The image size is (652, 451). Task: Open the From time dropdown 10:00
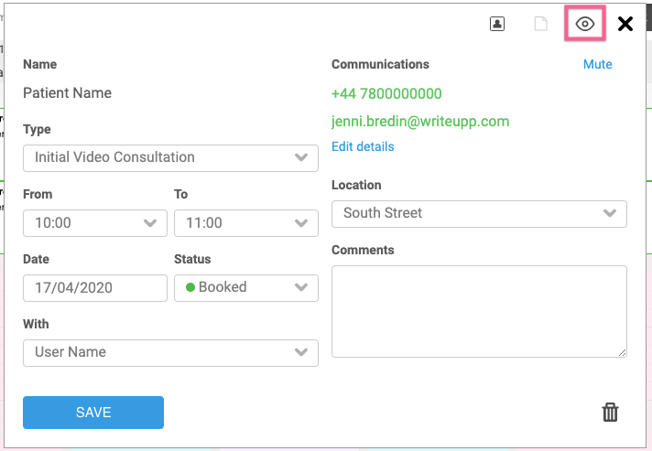95,223
